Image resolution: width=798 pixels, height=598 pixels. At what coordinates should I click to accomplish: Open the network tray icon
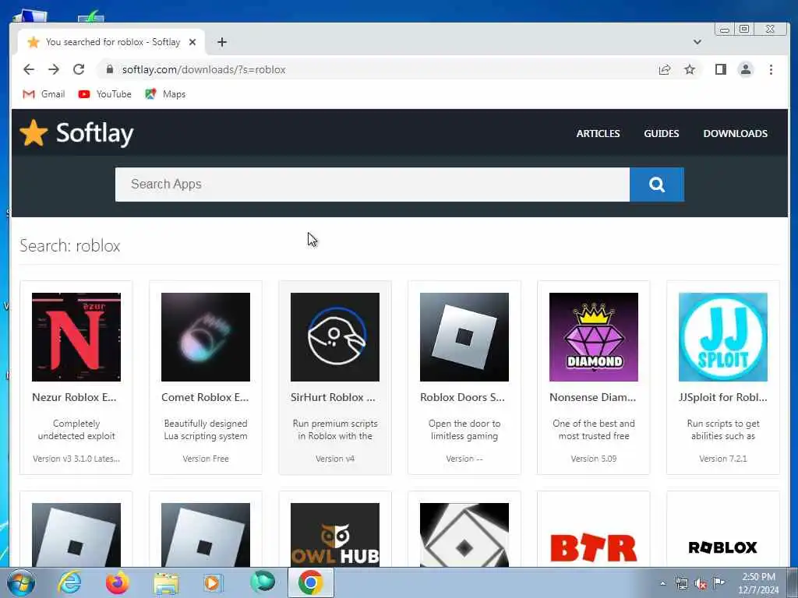pos(681,584)
